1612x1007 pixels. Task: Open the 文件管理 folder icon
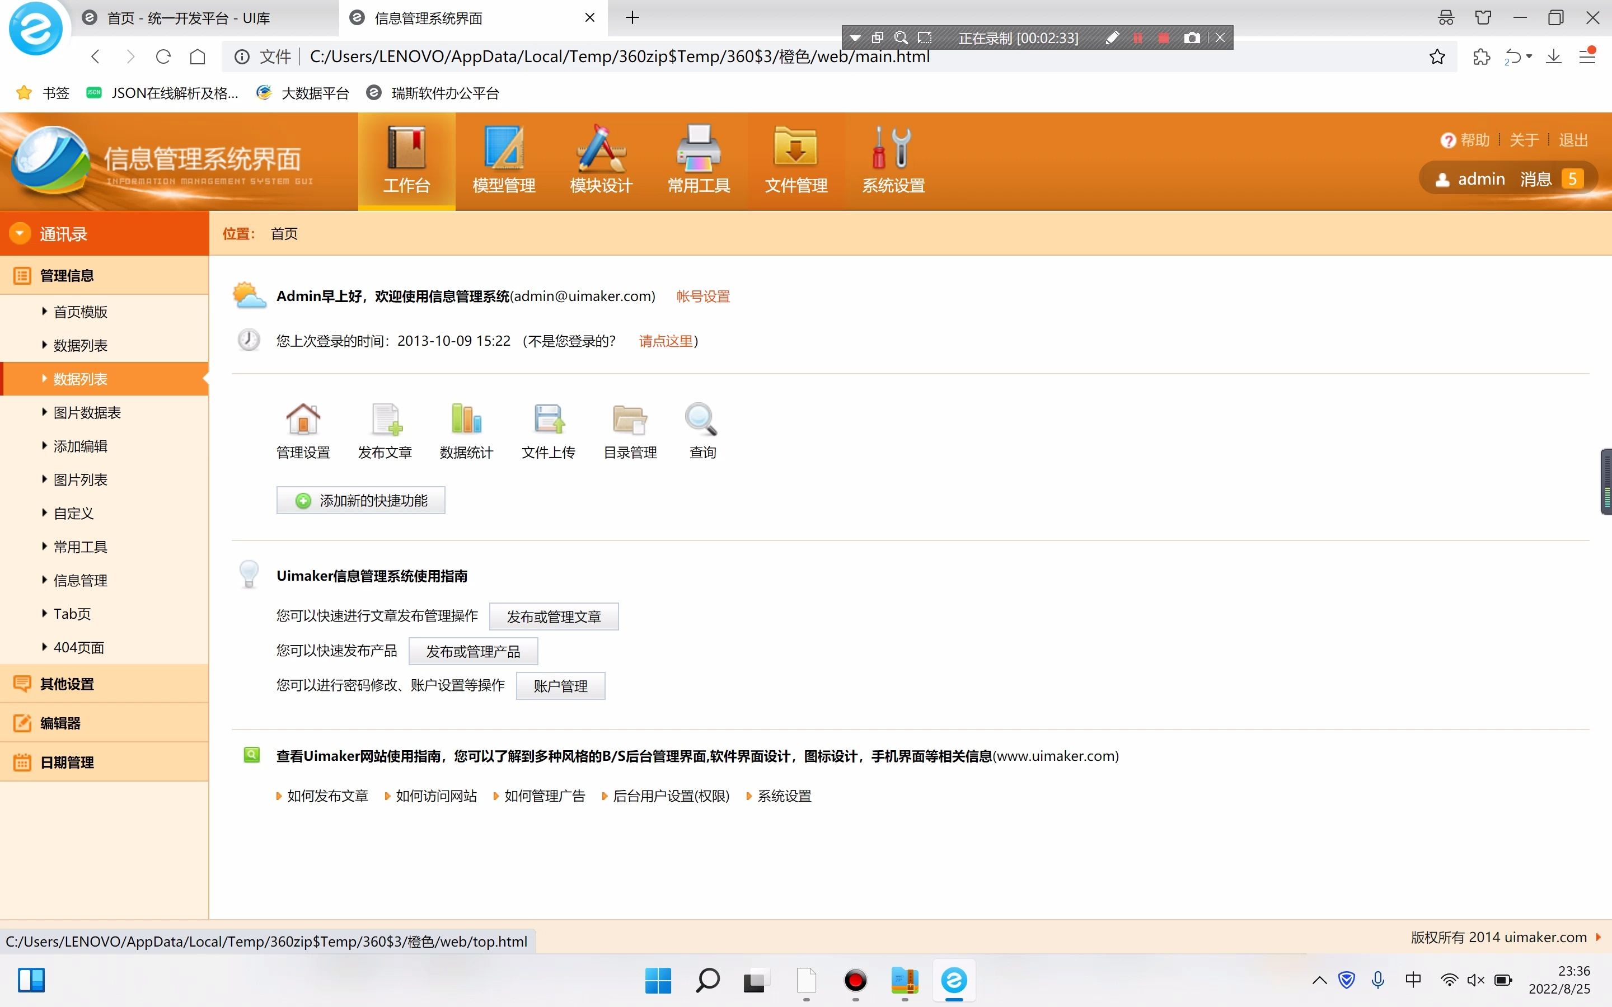point(795,160)
